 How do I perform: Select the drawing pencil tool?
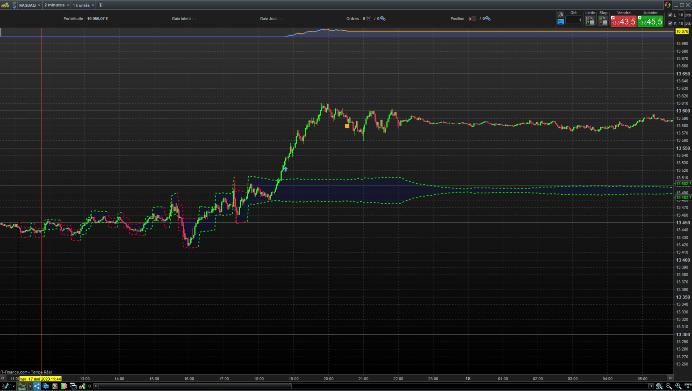coord(5,386)
